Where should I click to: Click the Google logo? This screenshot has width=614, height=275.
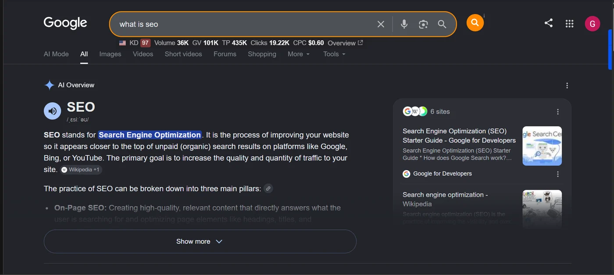[x=65, y=23]
